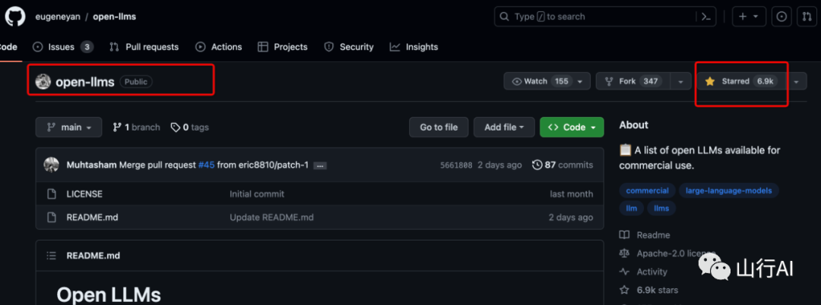The height and width of the screenshot is (305, 821).
Task: Open the issues circle icon in header
Action: coord(781,17)
